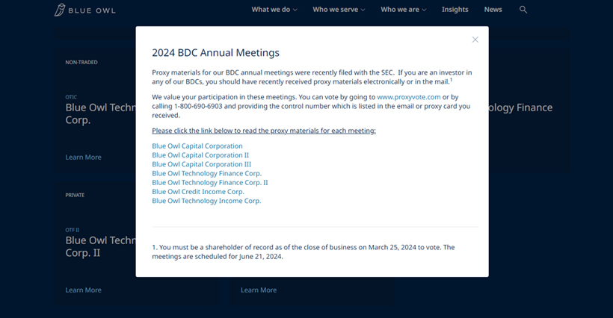Click the 2024 BDC Annual Meetings heading
The height and width of the screenshot is (318, 613).
[215, 53]
